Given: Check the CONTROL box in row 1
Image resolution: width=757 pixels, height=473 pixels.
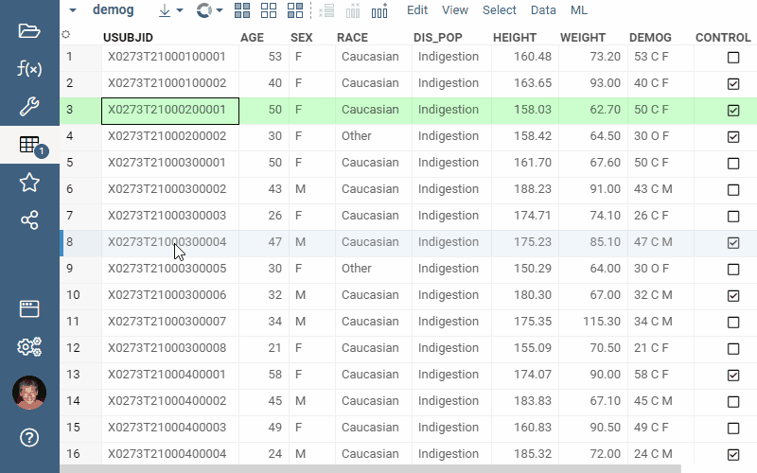Looking at the screenshot, I should (x=733, y=58).
